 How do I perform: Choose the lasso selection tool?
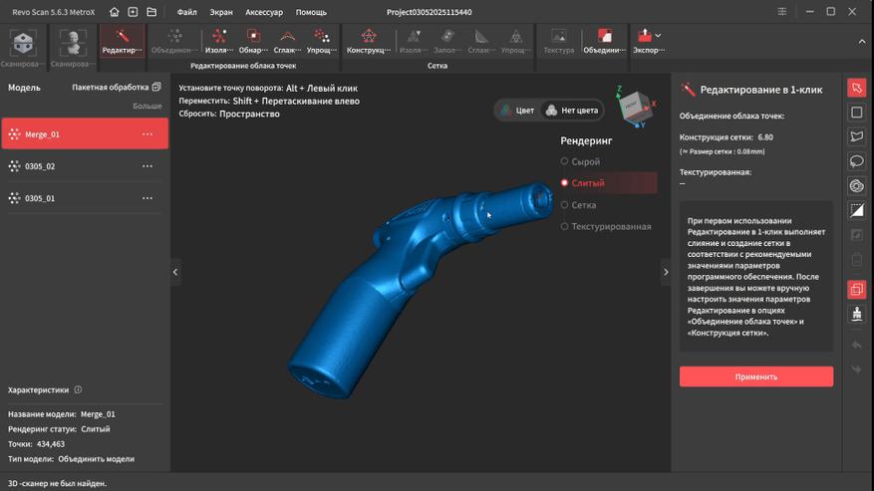[857, 161]
